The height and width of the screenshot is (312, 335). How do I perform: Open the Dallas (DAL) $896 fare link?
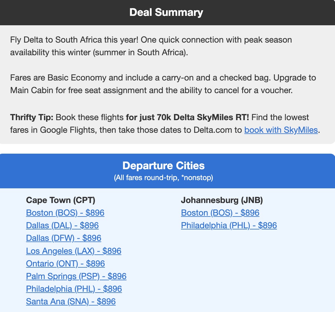coord(62,225)
